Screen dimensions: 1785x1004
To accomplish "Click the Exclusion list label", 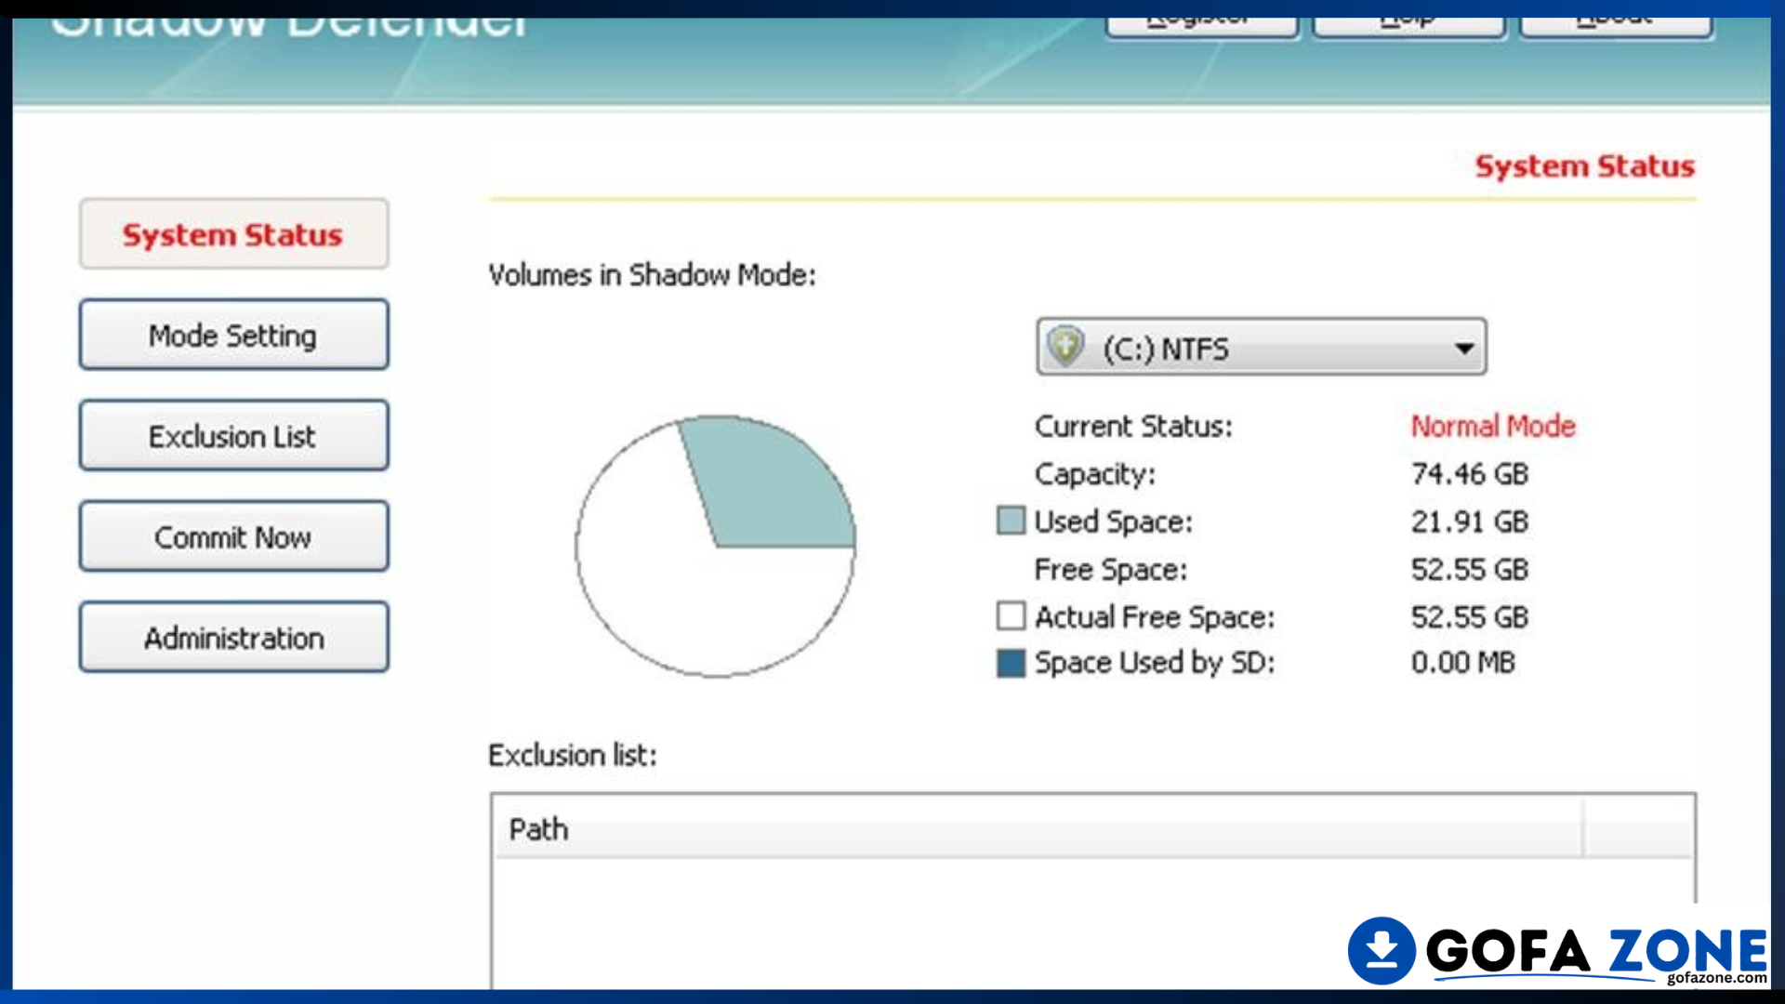I will point(572,755).
